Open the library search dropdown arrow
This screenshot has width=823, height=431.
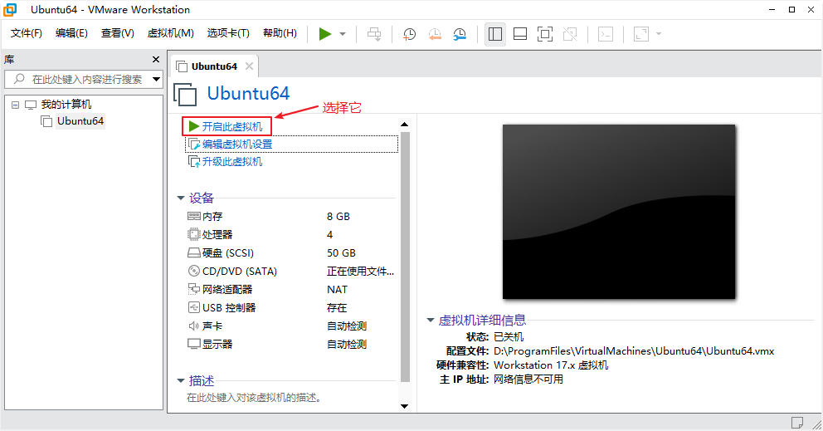click(x=157, y=80)
